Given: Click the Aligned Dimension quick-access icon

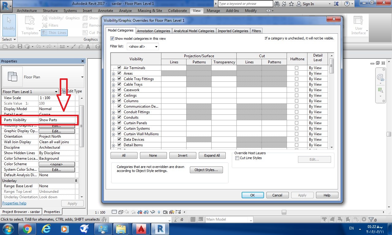Looking at the screenshot, I should (73, 47).
